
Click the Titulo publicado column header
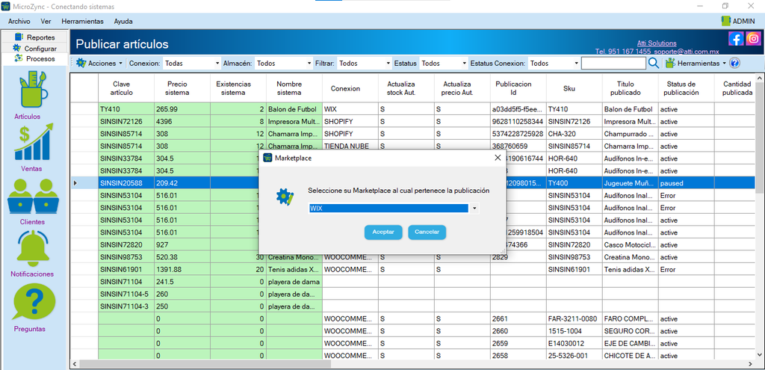point(631,88)
